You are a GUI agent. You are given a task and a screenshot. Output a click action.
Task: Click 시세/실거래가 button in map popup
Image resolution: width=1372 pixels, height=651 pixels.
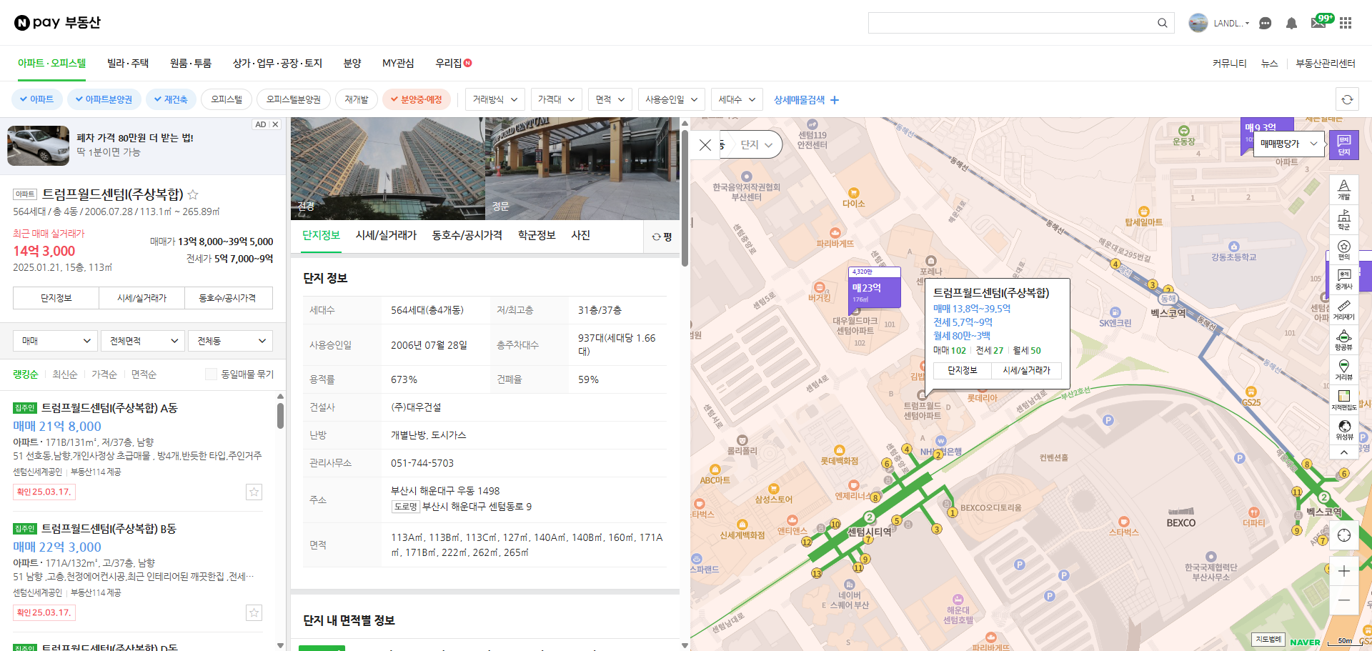click(1026, 370)
